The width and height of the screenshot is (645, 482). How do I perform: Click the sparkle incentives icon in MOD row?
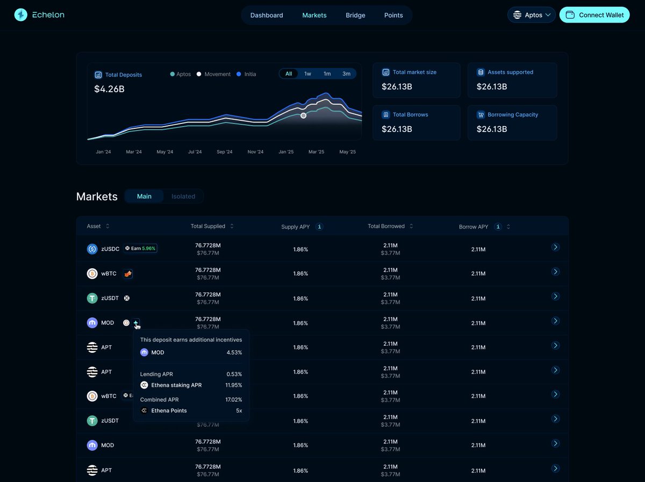click(x=137, y=323)
